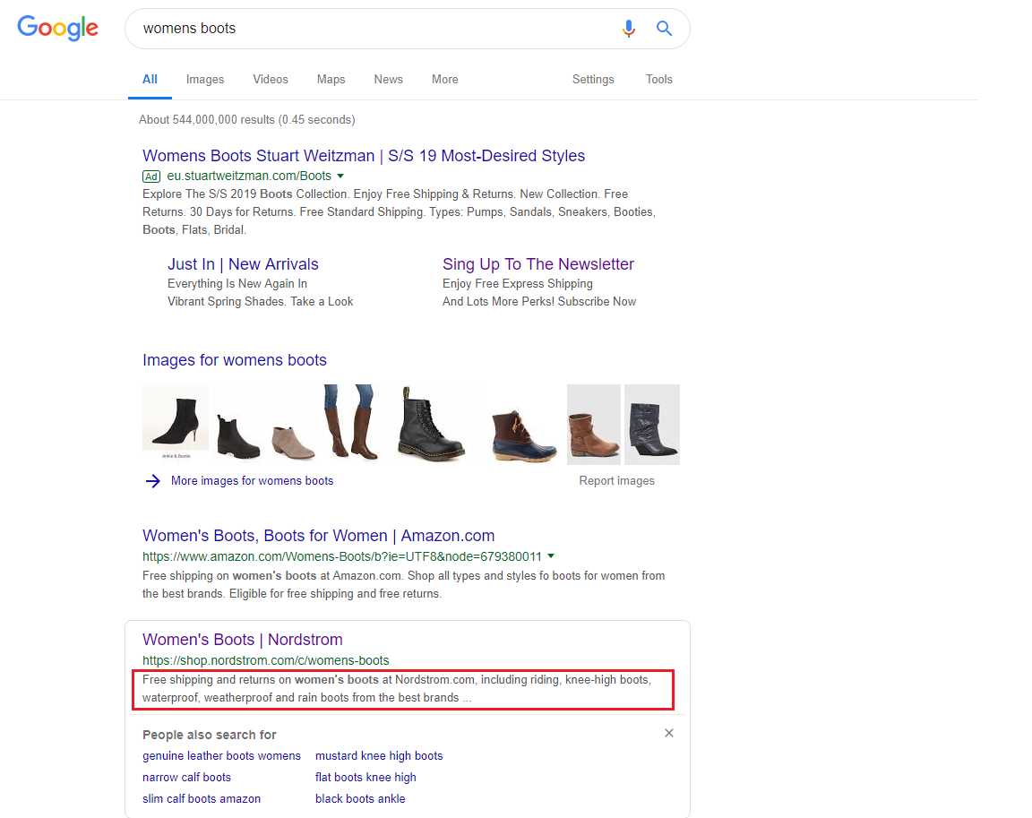Open the brown knee-high boots thumbnail
Screen dimensions: 1032x818
tap(352, 423)
